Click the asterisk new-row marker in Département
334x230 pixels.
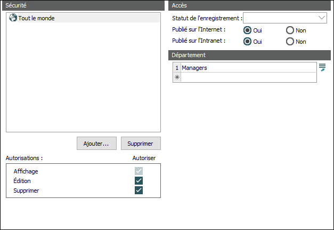click(177, 77)
